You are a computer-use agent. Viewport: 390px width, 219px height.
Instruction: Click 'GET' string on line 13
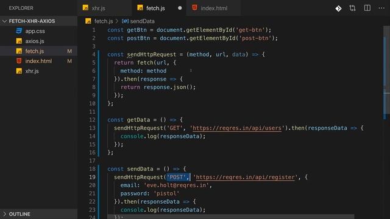(x=174, y=128)
